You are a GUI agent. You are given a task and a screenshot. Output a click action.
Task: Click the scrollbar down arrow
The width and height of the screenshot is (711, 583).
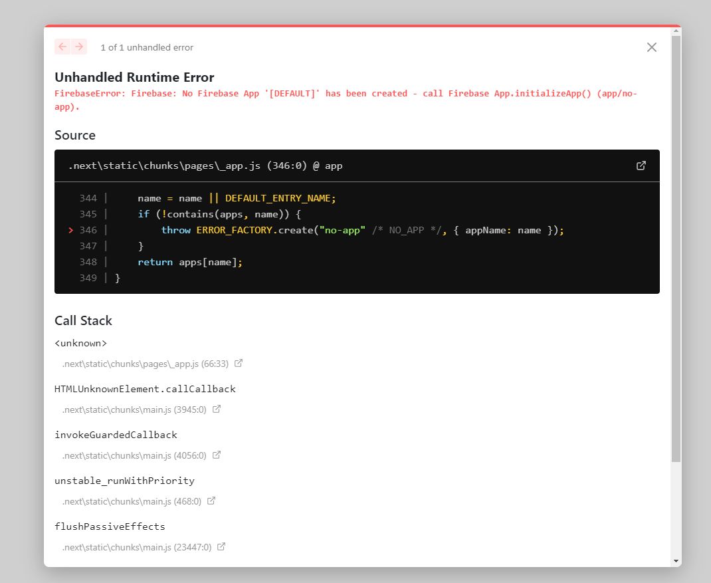point(676,561)
